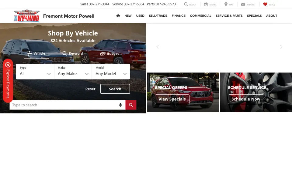Click the Reset button

tap(90, 89)
